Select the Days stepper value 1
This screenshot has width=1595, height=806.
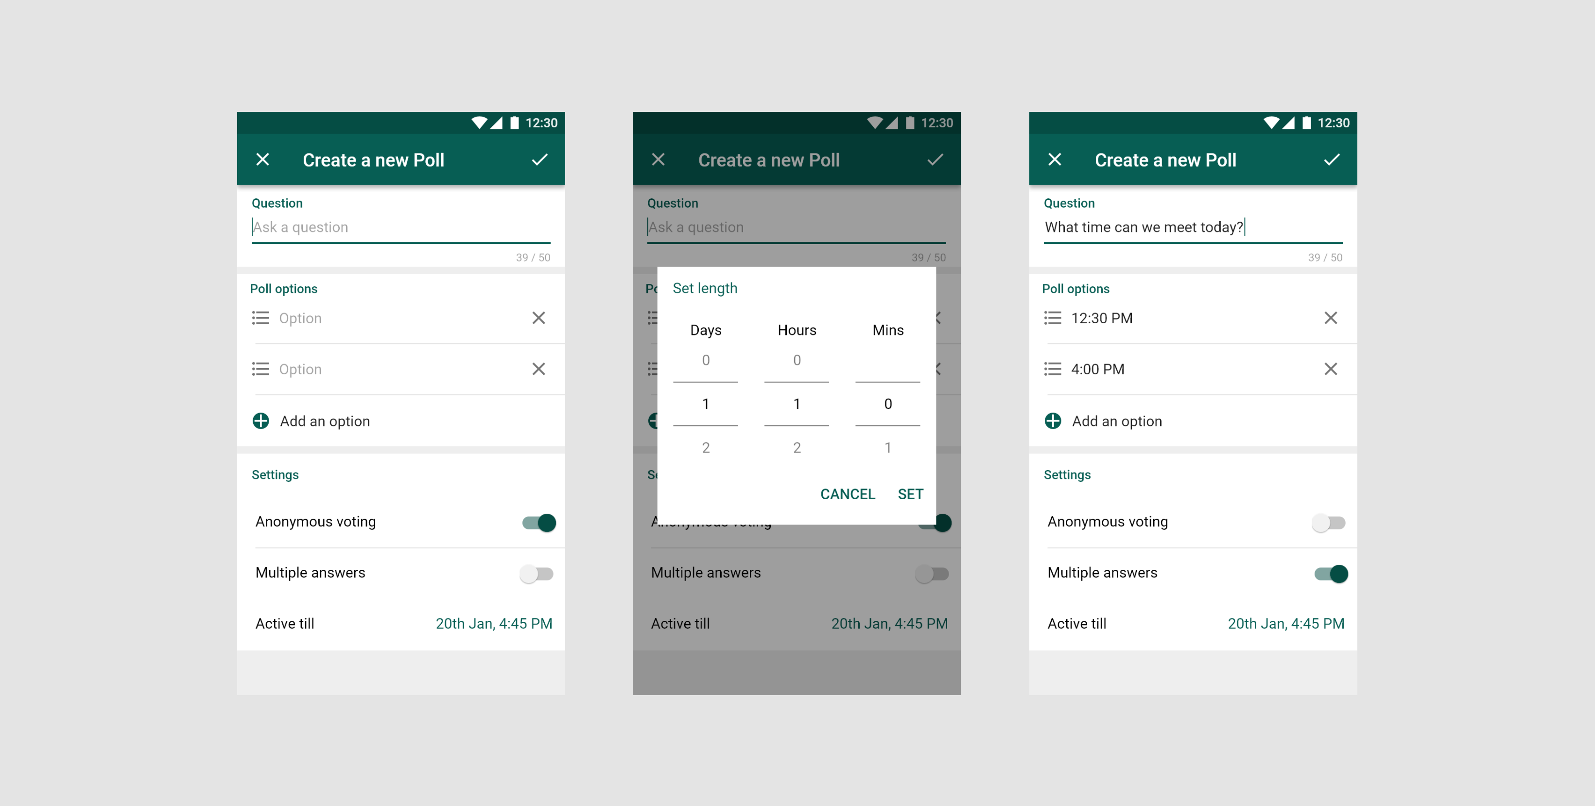[x=705, y=403]
